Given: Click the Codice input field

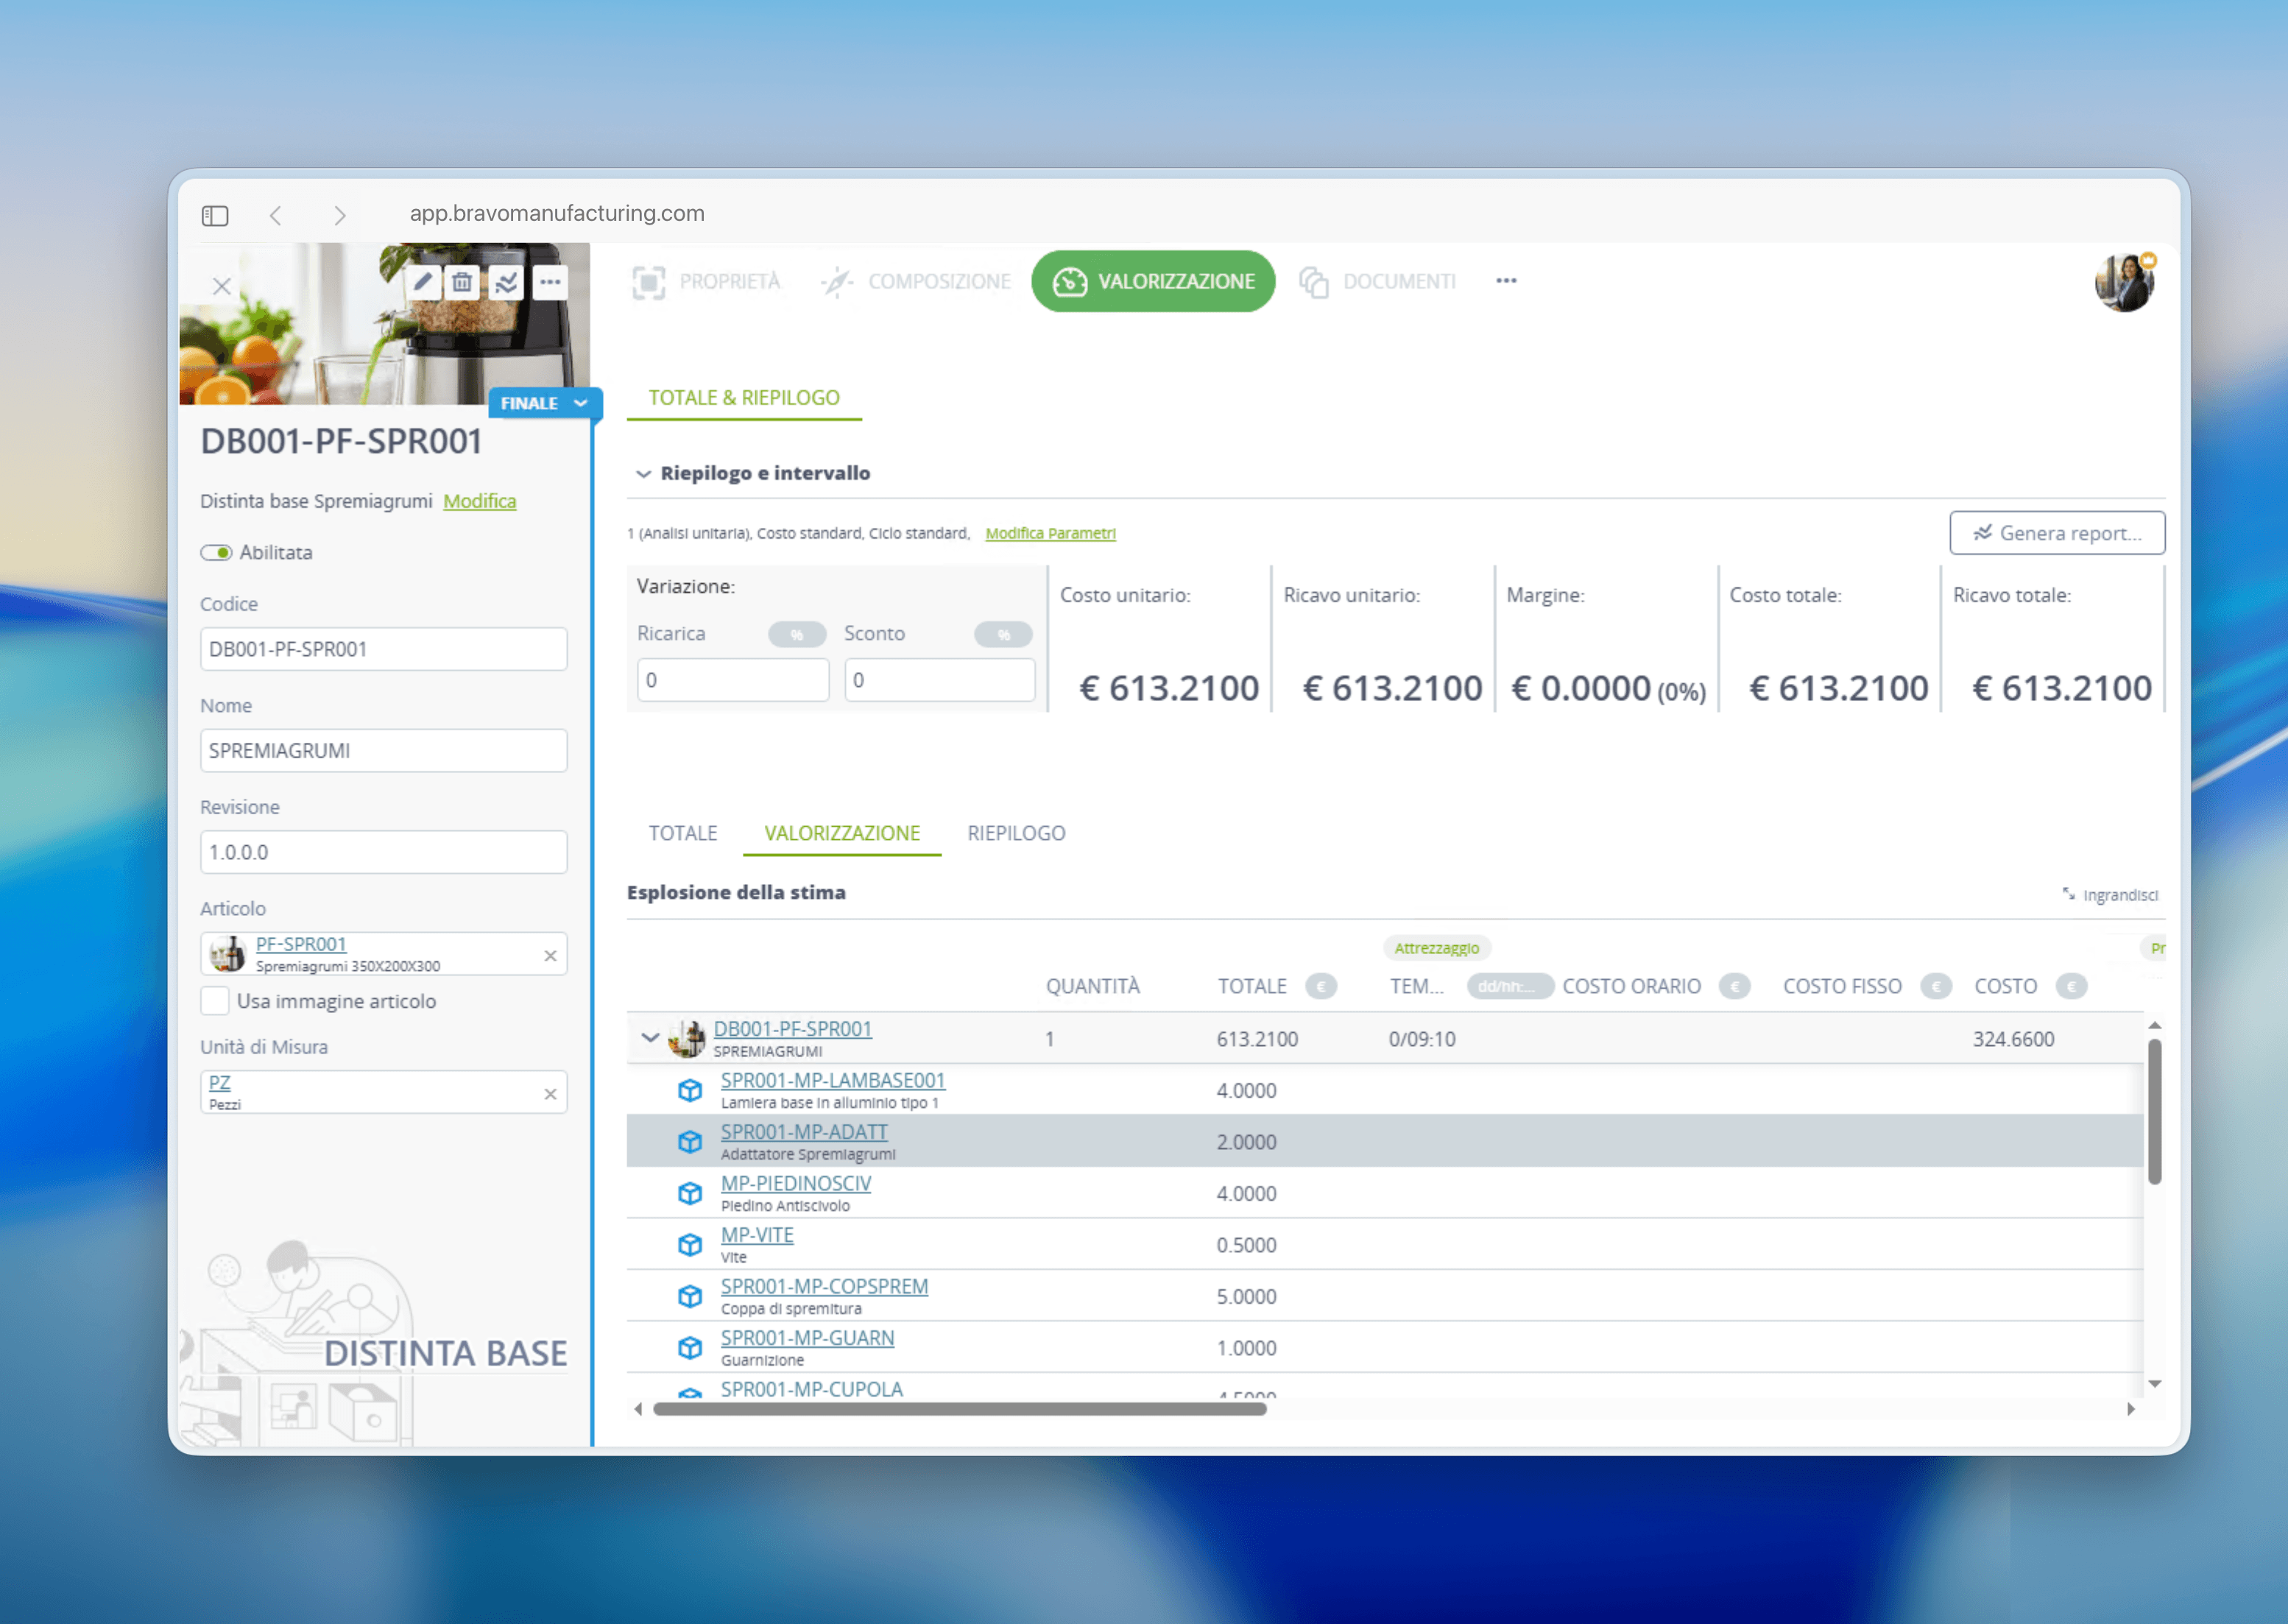Looking at the screenshot, I should point(384,649).
